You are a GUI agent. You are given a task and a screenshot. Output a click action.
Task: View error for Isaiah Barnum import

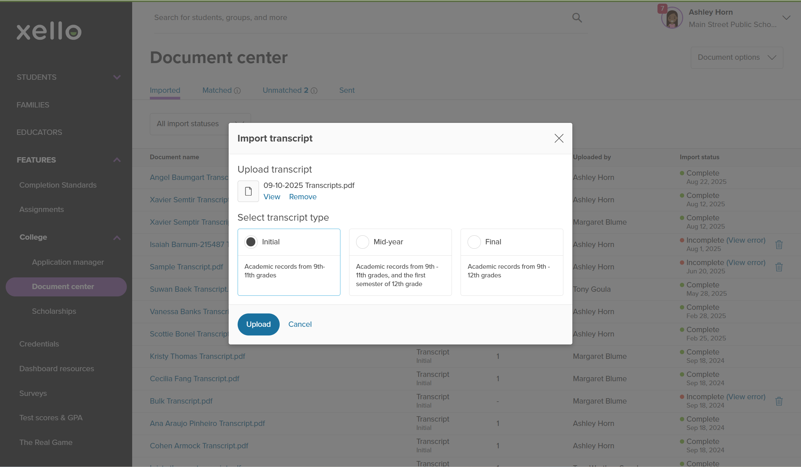pyautogui.click(x=746, y=240)
